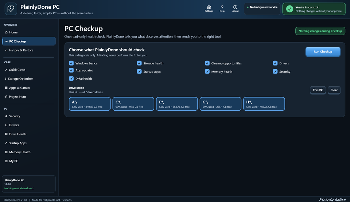Open the Drive Health sidebar page
This screenshot has width=350, height=202.
pyautogui.click(x=29, y=134)
